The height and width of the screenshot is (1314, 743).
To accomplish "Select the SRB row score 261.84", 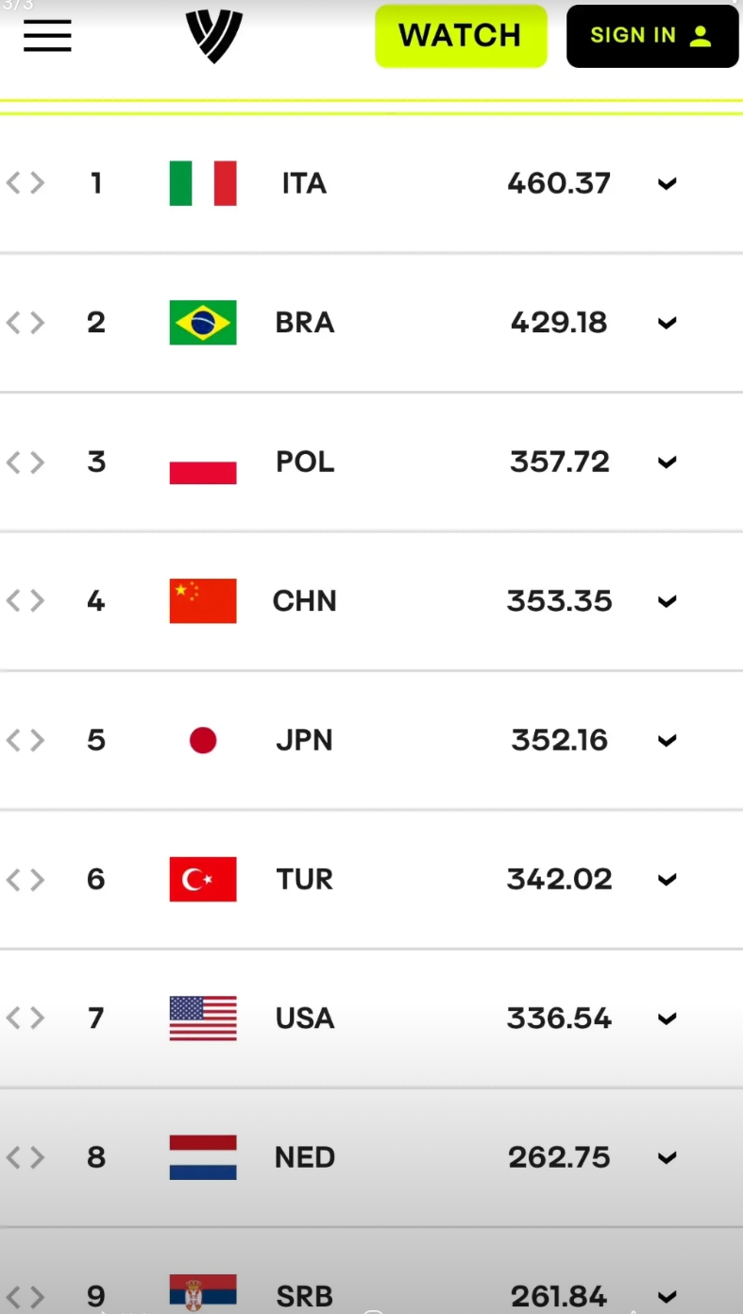I will click(x=560, y=1296).
